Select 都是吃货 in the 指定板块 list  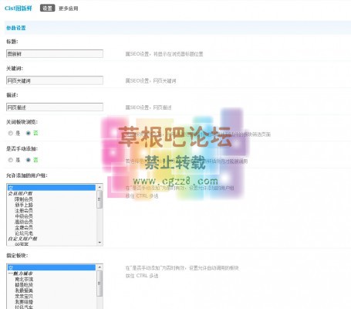pyautogui.click(x=24, y=285)
